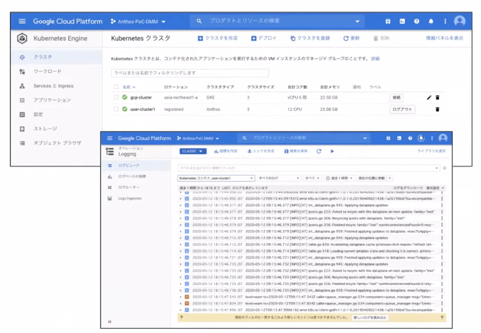Click the ログアウト button for user-cluster1
Viewport: 481px width, 333px height.
tap(402, 109)
